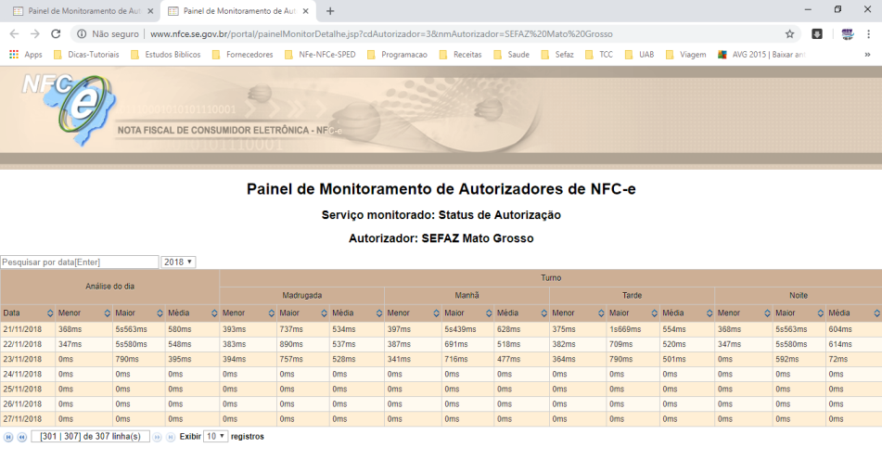Switch to the first Painel de Monitoramento tab
Viewport: 882px width, 473px height.
pos(83,11)
